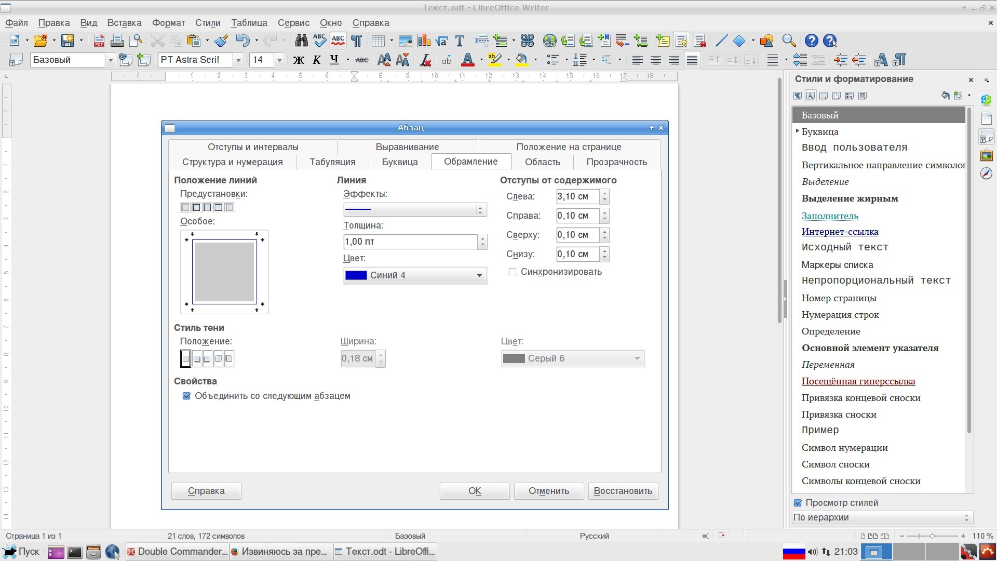Open the paragraph style Базовый dropdown

pyautogui.click(x=110, y=60)
